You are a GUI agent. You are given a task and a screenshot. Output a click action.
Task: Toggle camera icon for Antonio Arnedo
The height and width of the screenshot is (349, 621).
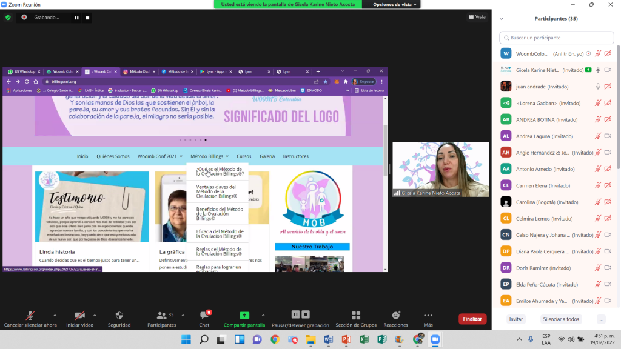[x=608, y=169]
